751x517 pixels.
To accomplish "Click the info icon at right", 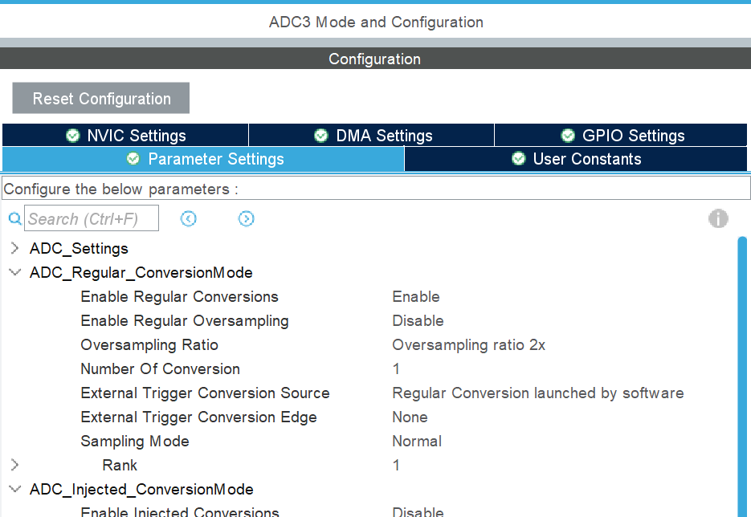I will (718, 218).
